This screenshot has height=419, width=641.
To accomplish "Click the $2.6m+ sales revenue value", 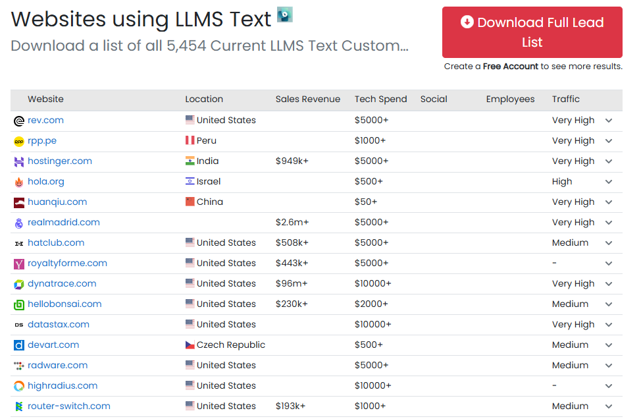I will coord(292,222).
